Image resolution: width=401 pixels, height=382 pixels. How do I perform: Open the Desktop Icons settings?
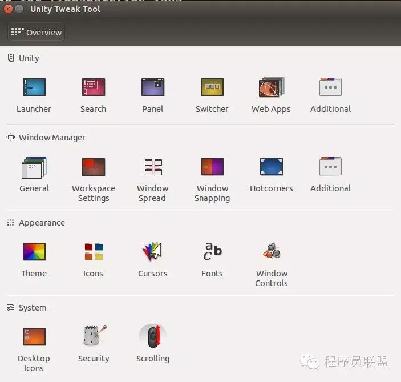point(34,336)
